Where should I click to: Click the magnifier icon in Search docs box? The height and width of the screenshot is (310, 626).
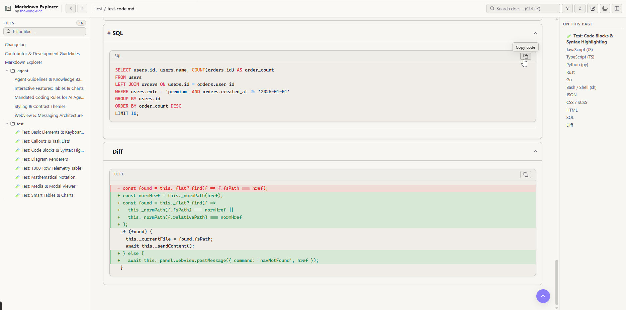point(492,9)
